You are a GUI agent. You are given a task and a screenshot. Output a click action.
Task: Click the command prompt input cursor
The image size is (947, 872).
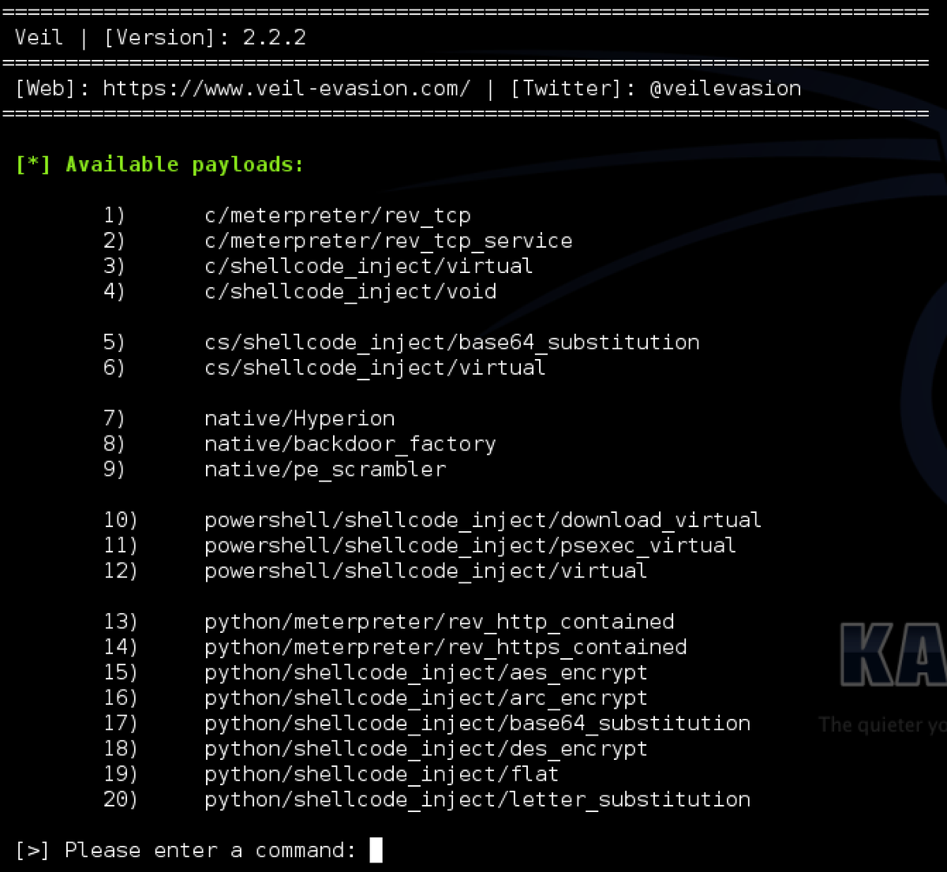[376, 850]
